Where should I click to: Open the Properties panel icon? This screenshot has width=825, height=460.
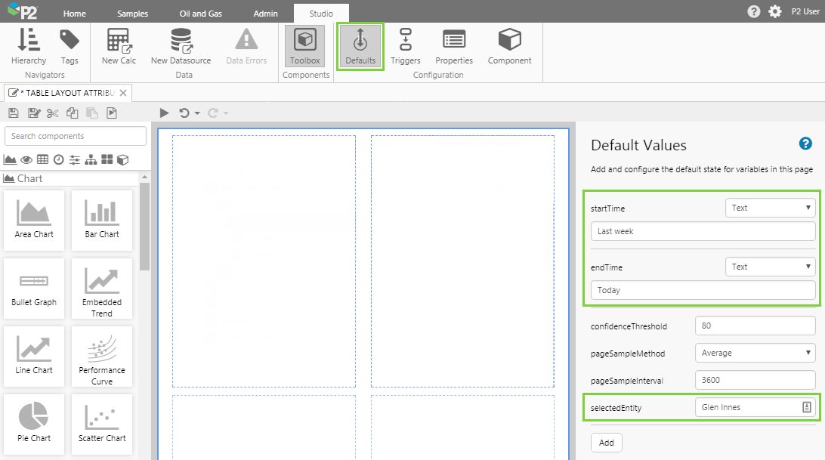[x=454, y=46]
